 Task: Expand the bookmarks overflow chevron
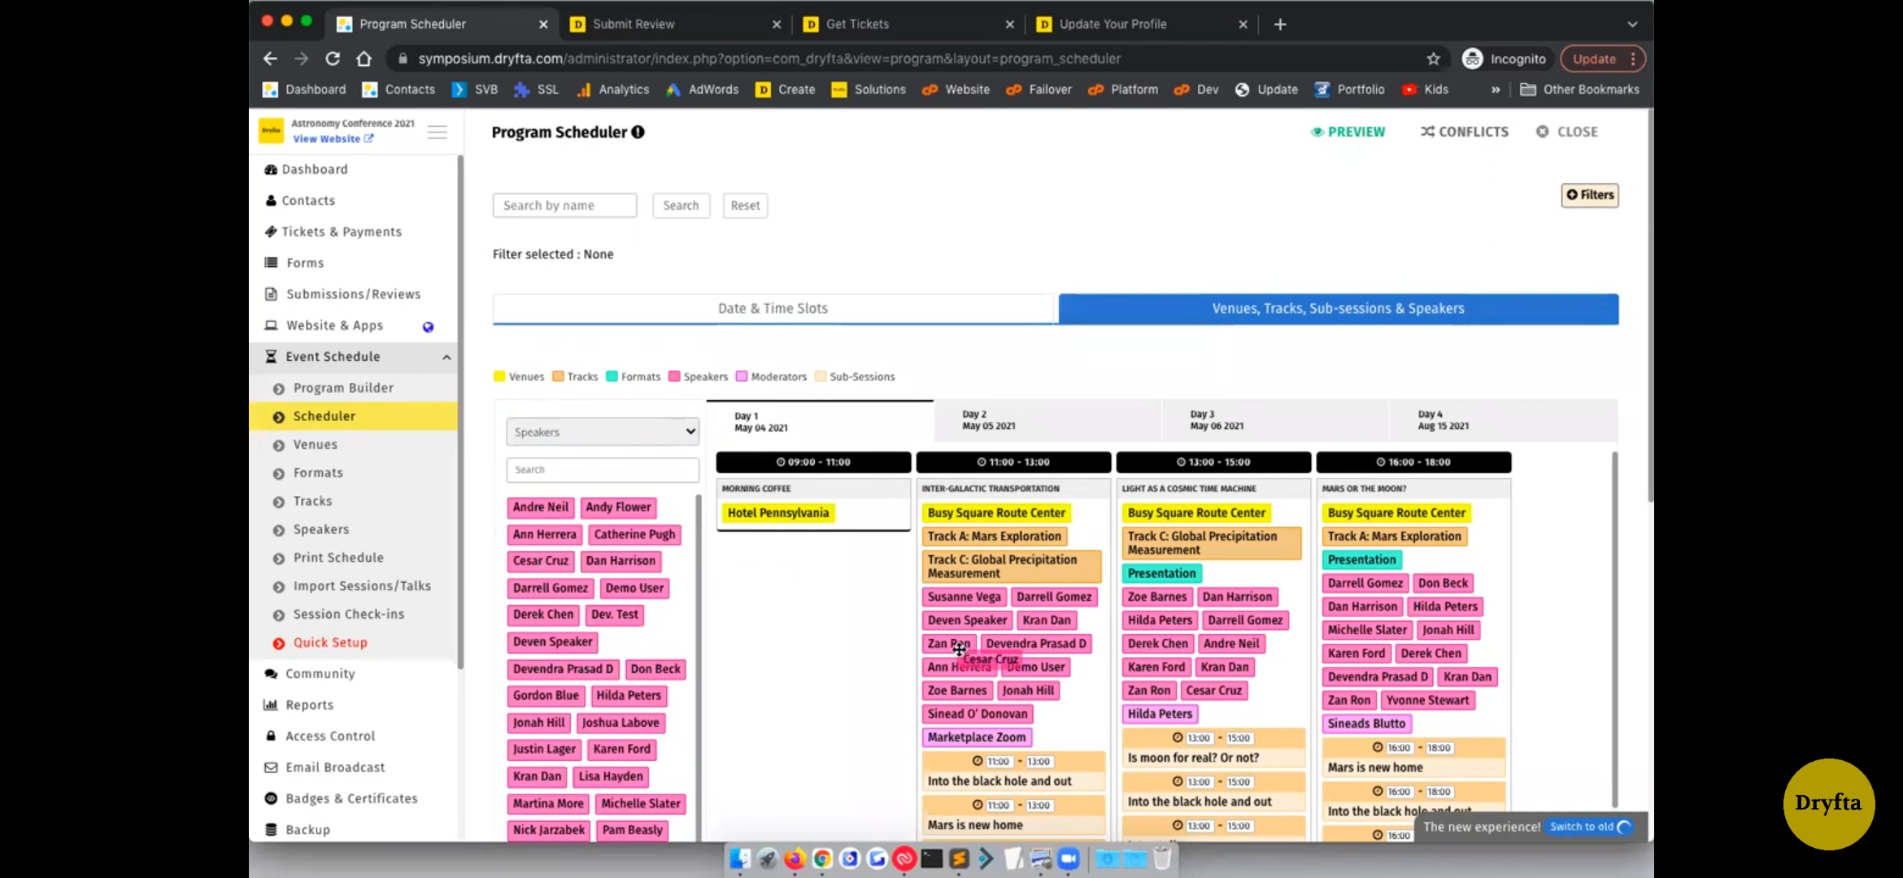1495,89
